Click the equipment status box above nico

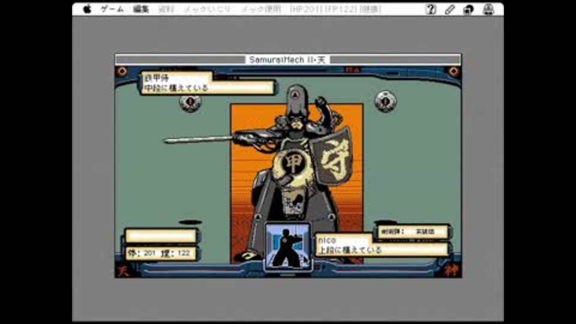(x=413, y=232)
